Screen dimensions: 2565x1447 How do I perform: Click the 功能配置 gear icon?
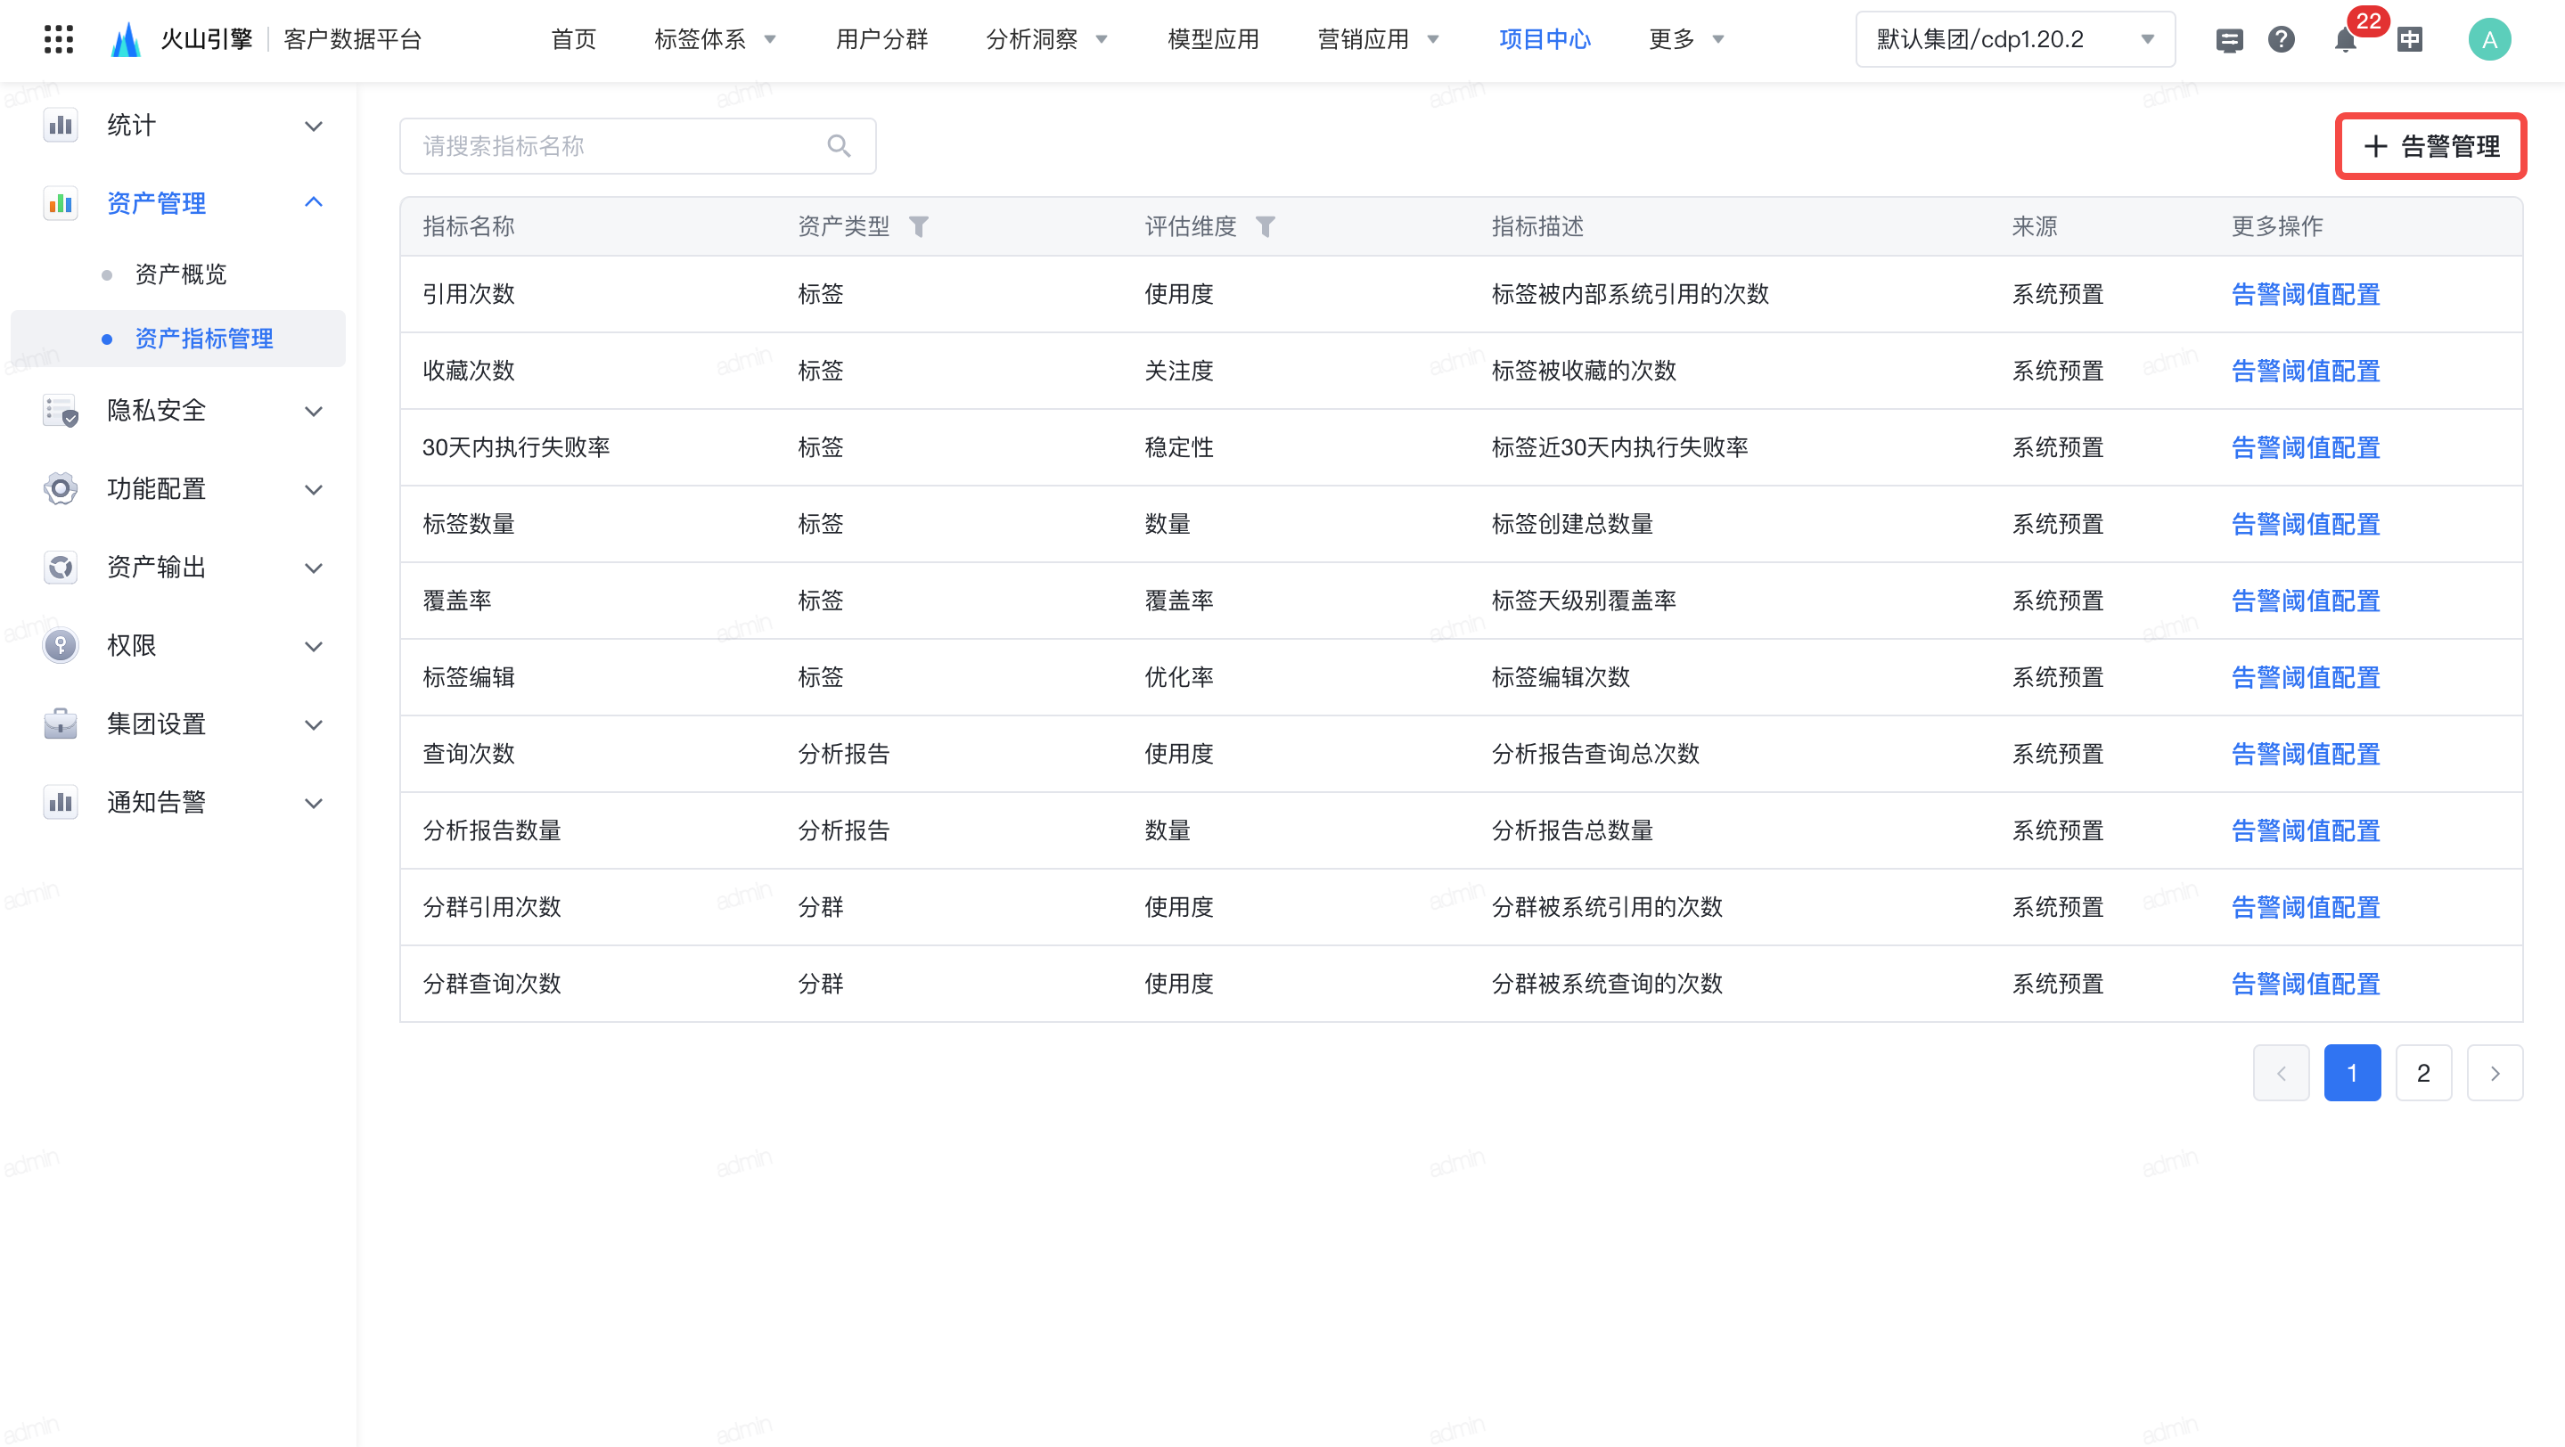tap(61, 488)
